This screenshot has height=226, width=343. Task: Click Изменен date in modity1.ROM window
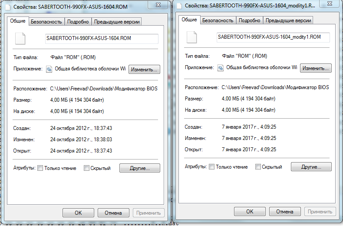coord(249,138)
